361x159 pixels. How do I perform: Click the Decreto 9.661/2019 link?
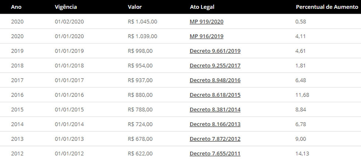click(215, 51)
